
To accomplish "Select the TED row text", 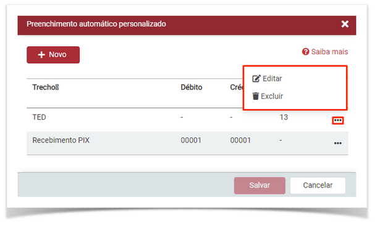I will [39, 117].
